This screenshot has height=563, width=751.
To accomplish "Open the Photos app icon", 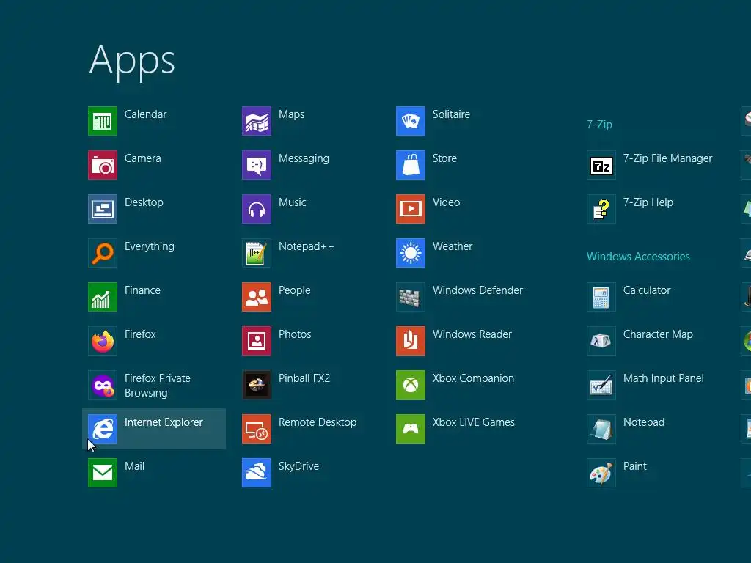I will [257, 341].
